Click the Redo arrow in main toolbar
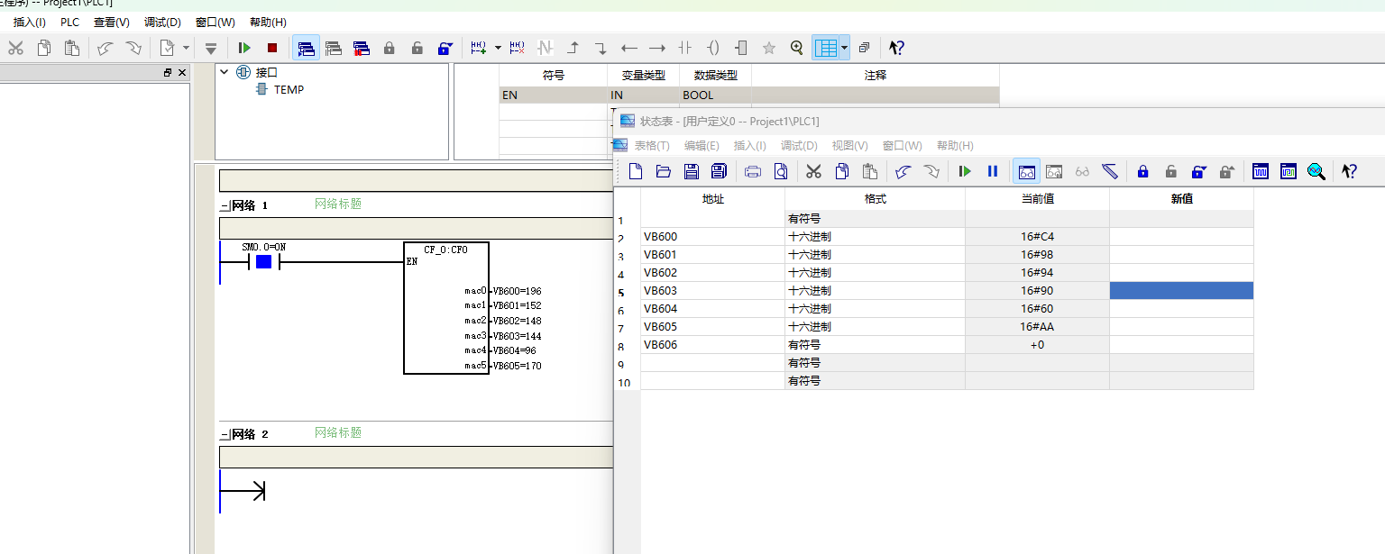Image resolution: width=1385 pixels, height=554 pixels. click(133, 48)
